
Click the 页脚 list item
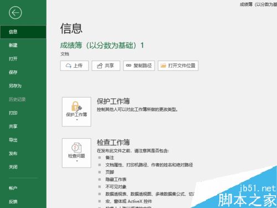click(x=110, y=172)
